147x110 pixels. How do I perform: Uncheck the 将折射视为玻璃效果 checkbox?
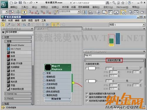pos(87,101)
